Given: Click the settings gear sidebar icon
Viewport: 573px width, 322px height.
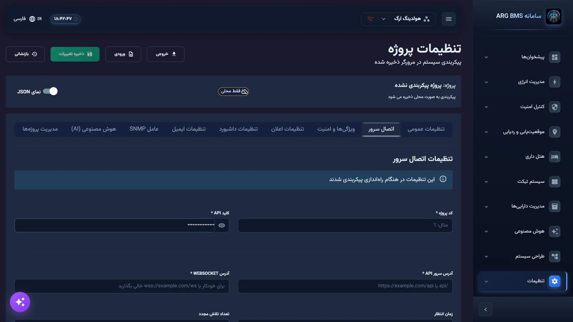Looking at the screenshot, I should tap(555, 281).
